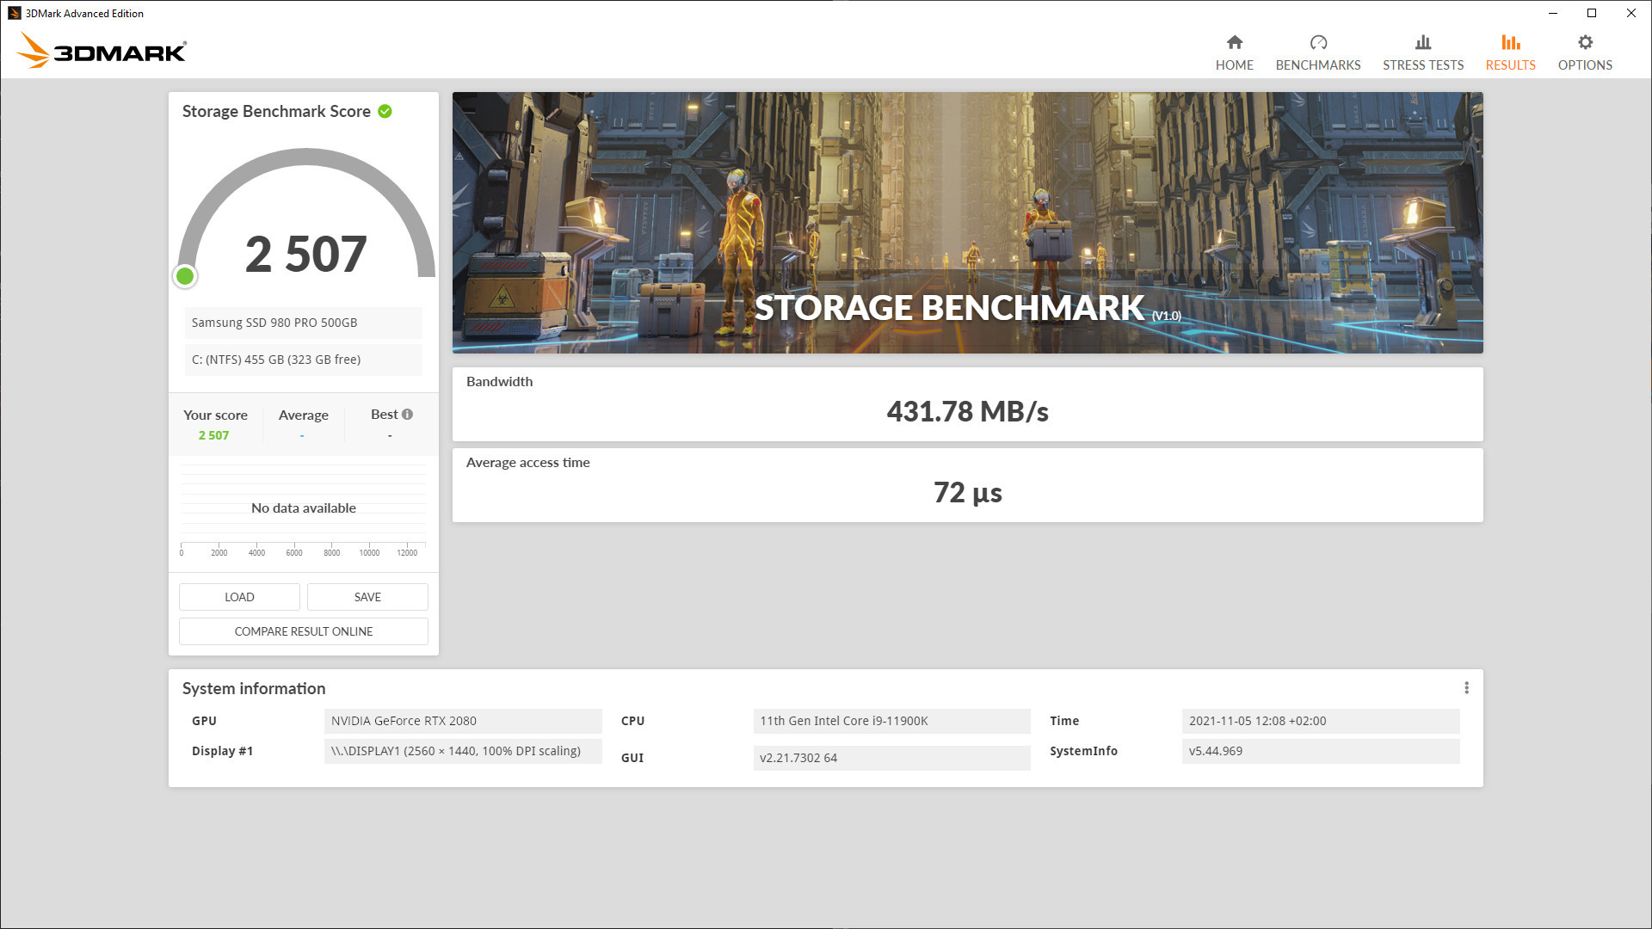Click the green marker on the score gauge
This screenshot has width=1652, height=929.
click(x=186, y=276)
